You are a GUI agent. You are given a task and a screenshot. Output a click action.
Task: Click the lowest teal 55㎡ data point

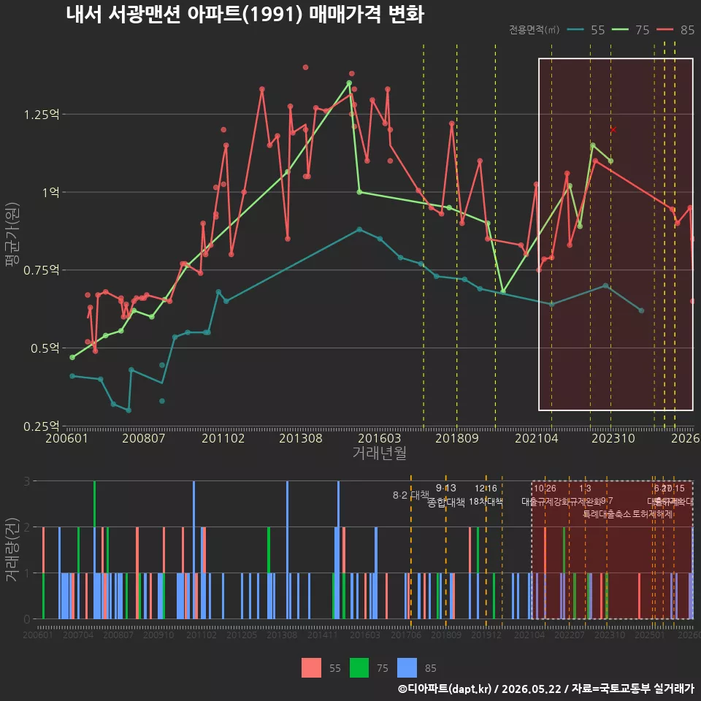(129, 410)
